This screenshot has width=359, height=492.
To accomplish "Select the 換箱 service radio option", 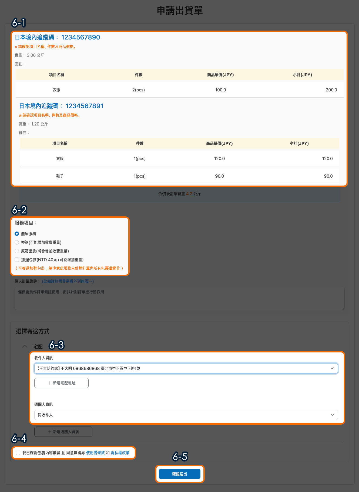I will 17,242.
